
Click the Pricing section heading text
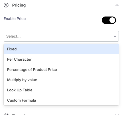[19, 5]
